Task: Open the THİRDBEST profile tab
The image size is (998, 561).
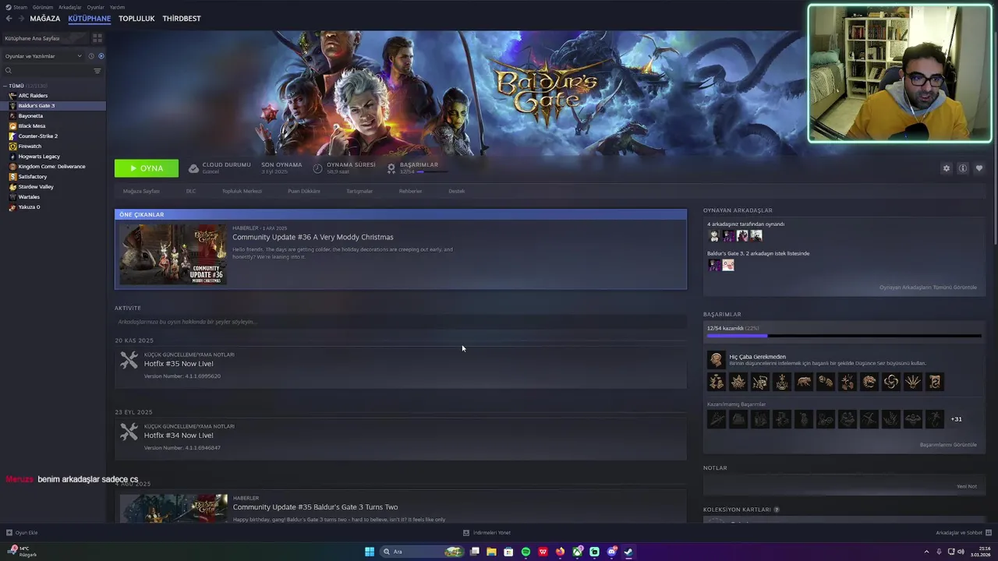Action: 182,18
